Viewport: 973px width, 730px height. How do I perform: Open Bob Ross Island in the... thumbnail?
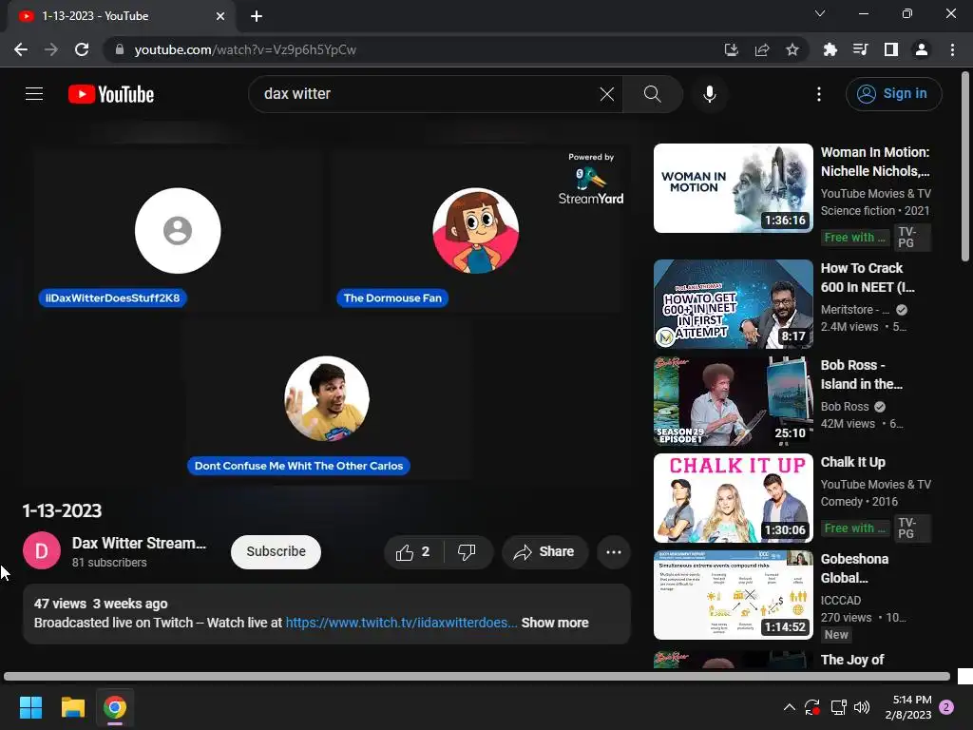[733, 401]
